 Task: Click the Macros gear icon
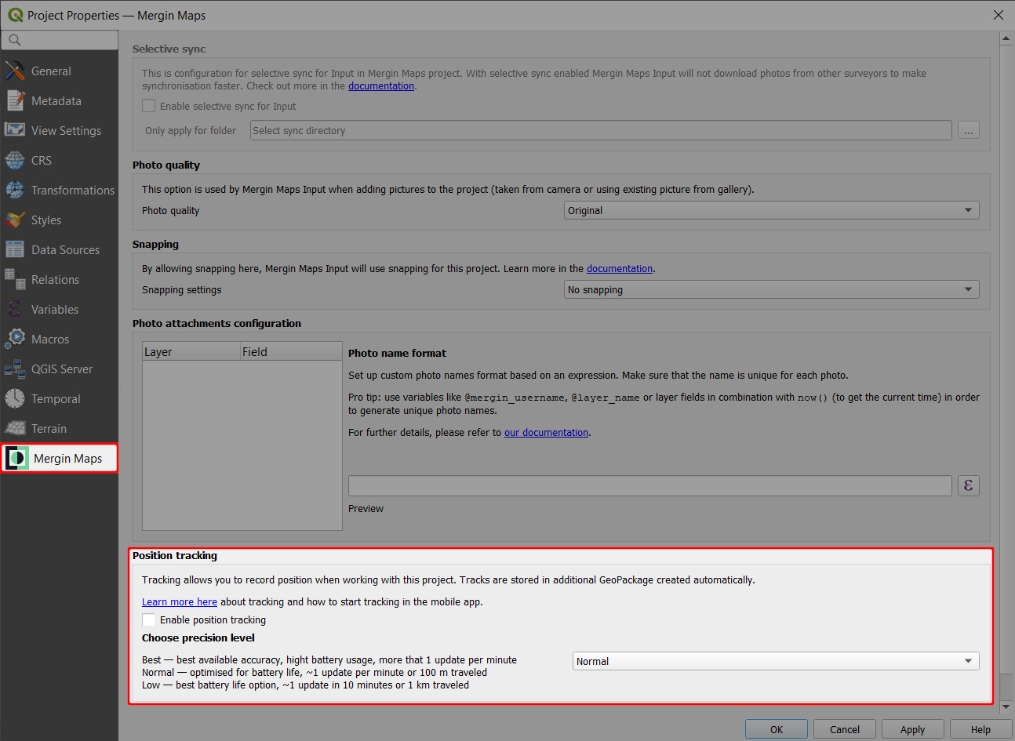click(x=15, y=339)
